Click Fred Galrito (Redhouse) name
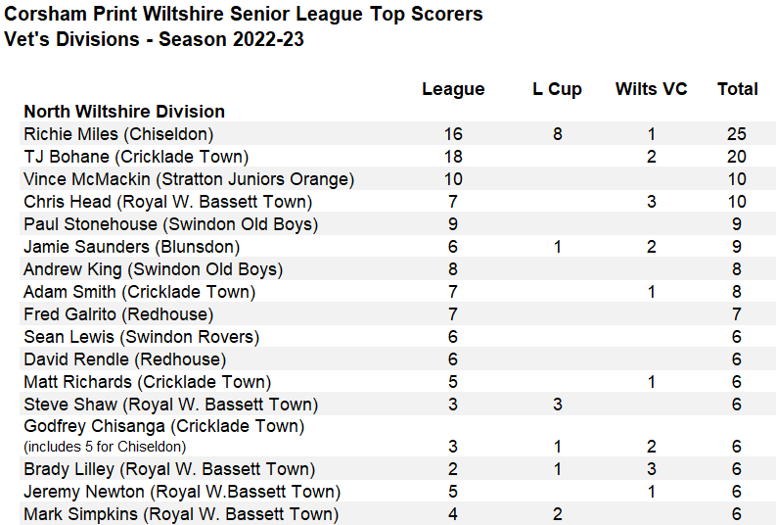 [x=118, y=314]
